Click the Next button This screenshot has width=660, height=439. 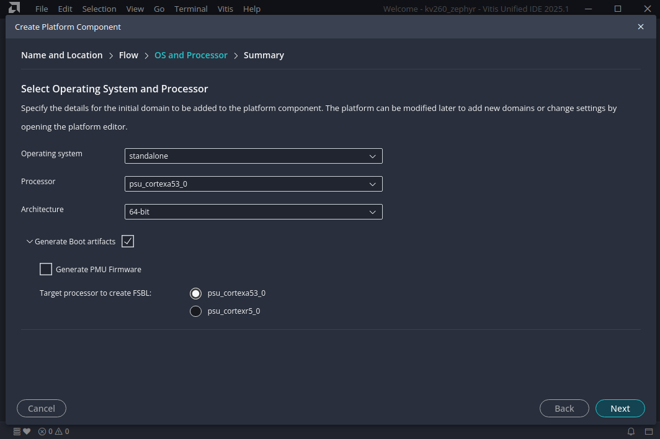click(x=620, y=409)
